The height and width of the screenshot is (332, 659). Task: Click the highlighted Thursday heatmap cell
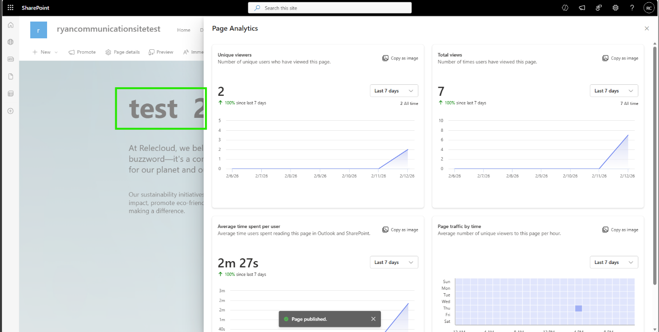click(578, 309)
